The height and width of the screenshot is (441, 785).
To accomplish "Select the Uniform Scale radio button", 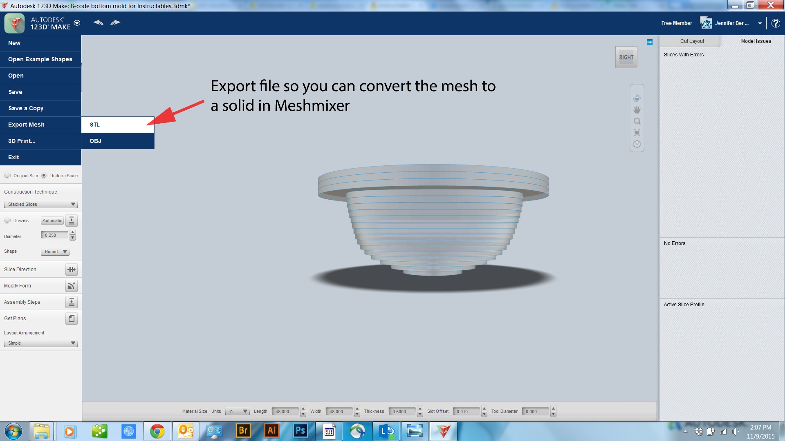I will [45, 175].
